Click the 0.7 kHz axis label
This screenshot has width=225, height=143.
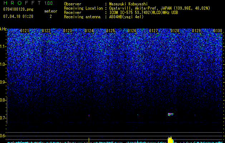point(3,118)
